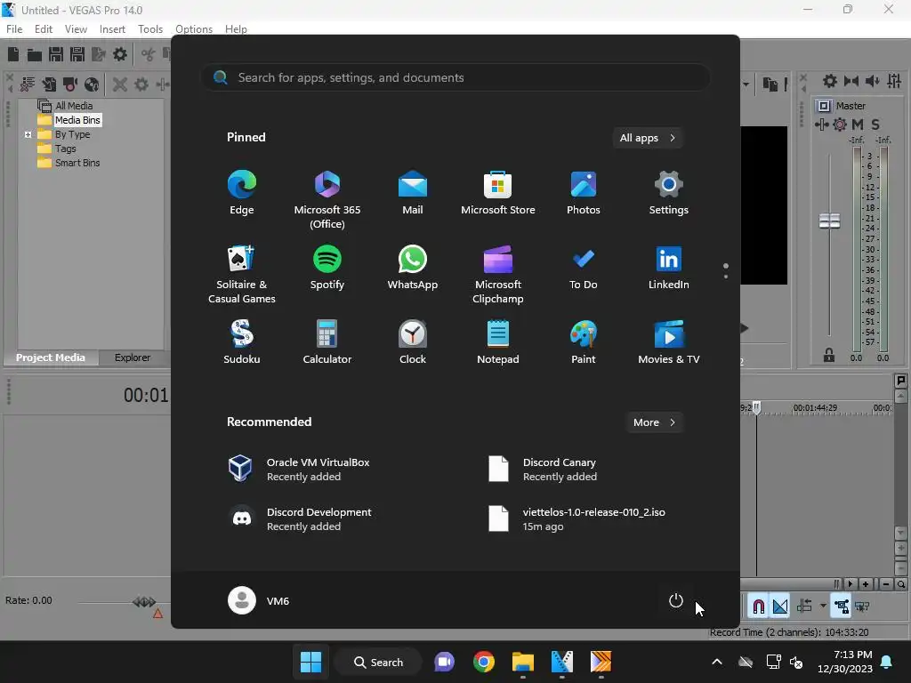Open WhatsApp in the pinned apps

pyautogui.click(x=413, y=267)
